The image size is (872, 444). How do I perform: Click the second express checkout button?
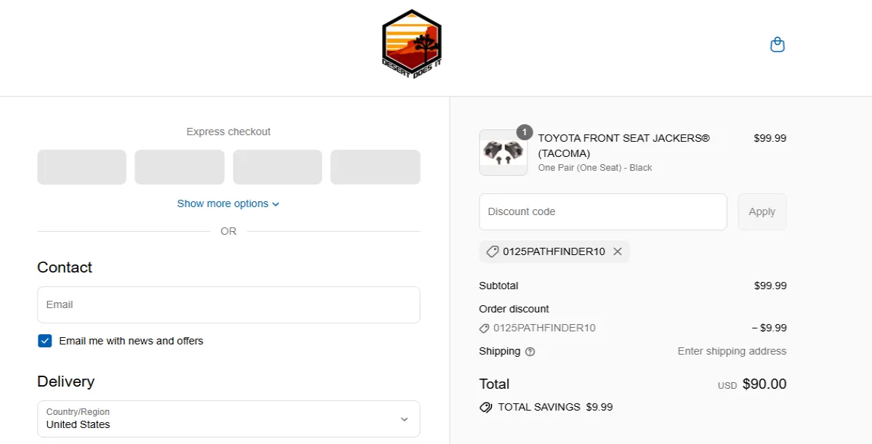[x=179, y=167]
